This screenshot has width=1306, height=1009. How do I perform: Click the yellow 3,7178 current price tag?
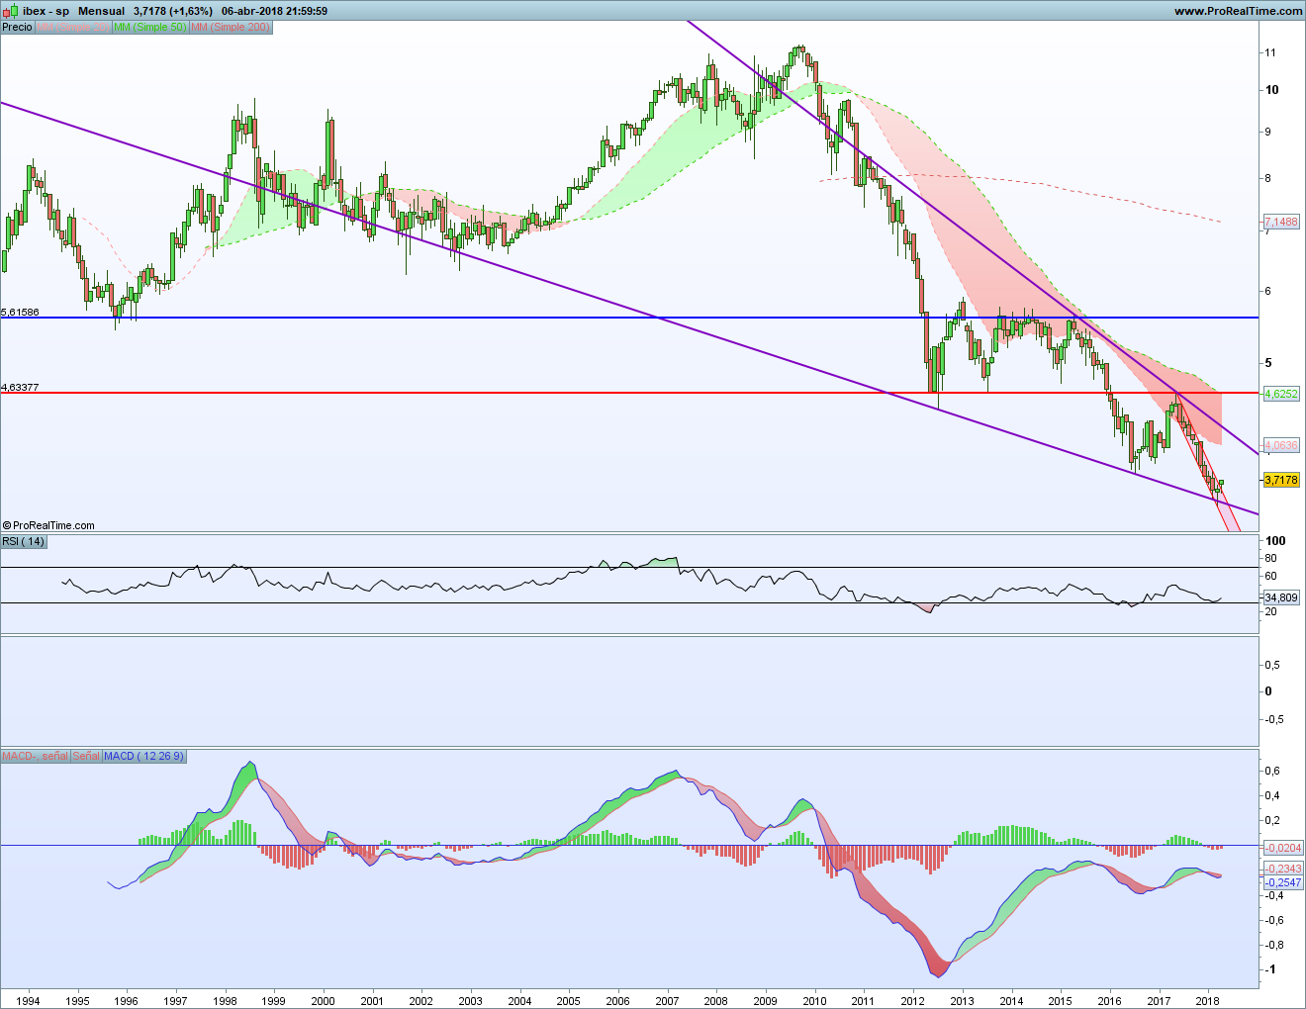point(1281,480)
